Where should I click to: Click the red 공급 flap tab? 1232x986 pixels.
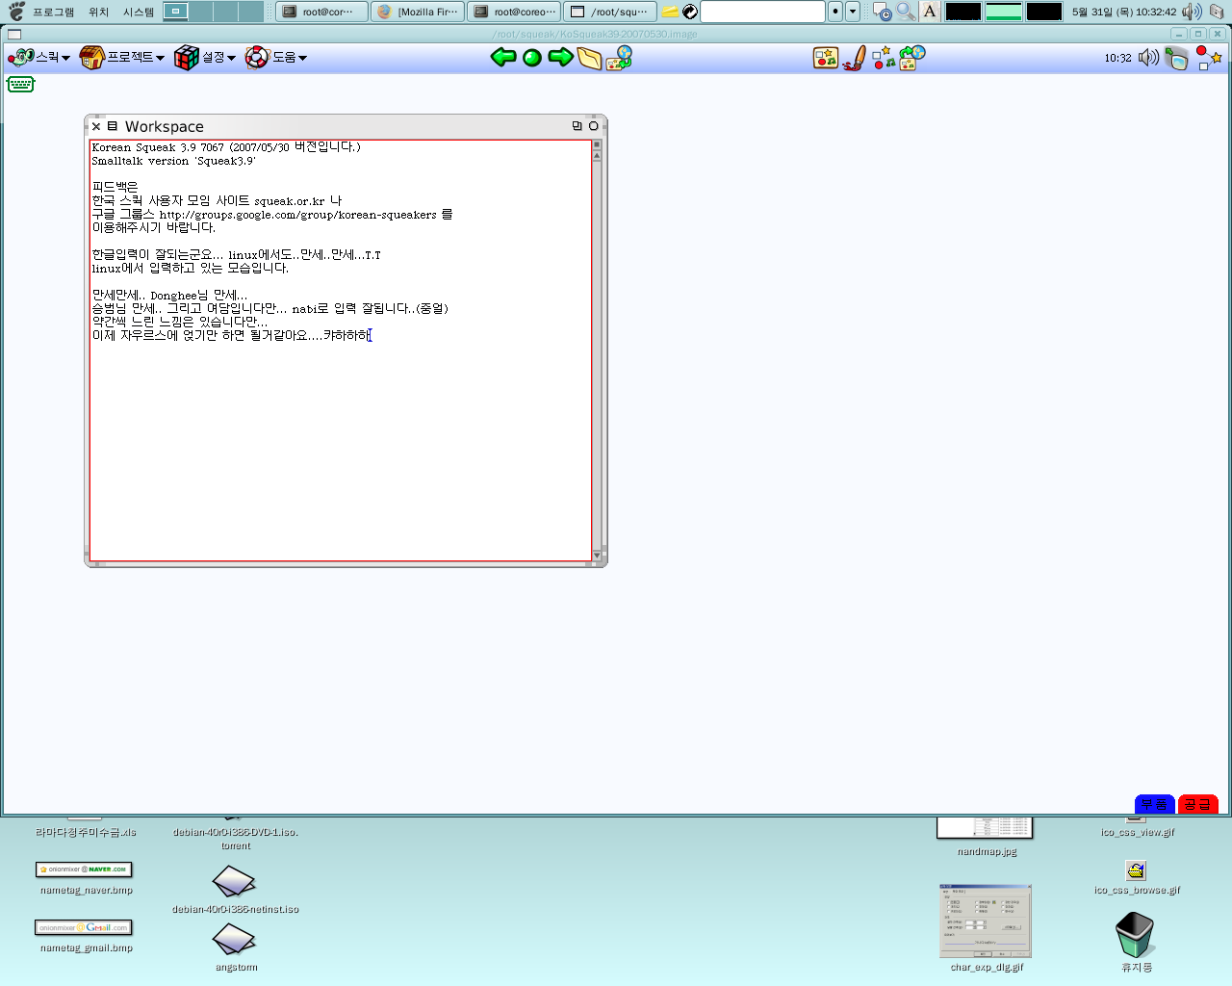[x=1197, y=804]
